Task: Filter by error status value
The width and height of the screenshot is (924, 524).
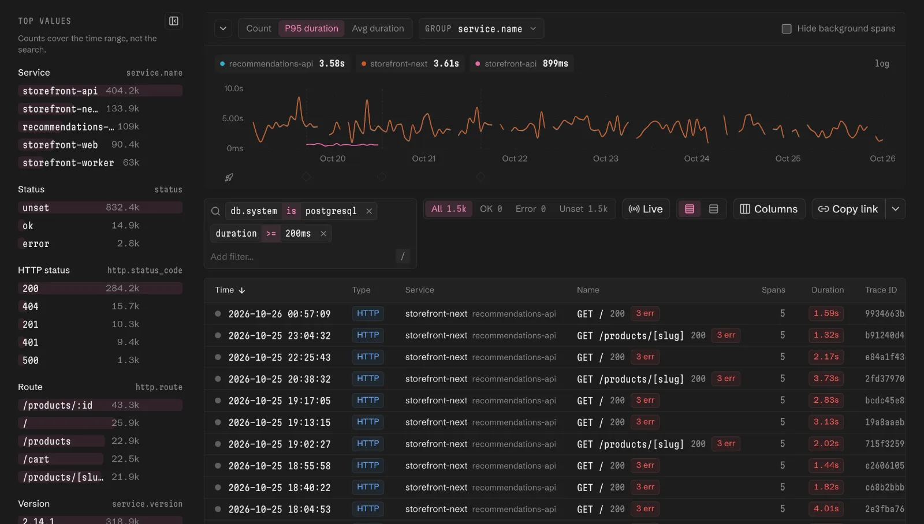Action: coord(100,244)
